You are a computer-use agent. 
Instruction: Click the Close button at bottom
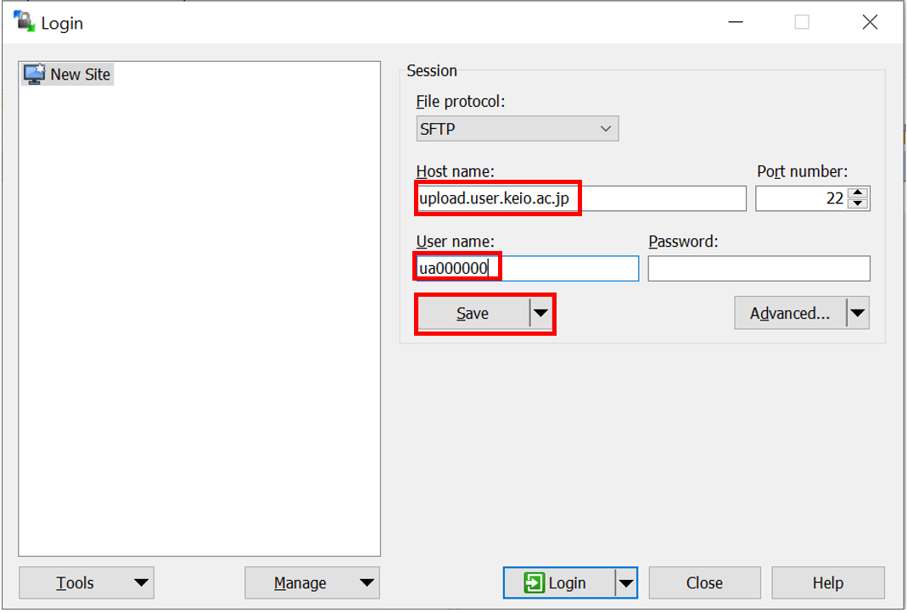pos(704,583)
